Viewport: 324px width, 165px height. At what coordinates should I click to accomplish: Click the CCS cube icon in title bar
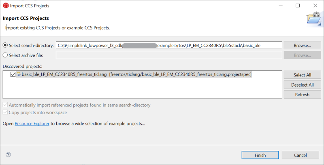[x=5, y=5]
